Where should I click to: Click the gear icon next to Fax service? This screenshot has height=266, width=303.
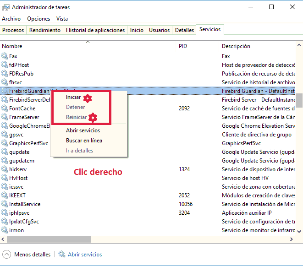pos(5,56)
